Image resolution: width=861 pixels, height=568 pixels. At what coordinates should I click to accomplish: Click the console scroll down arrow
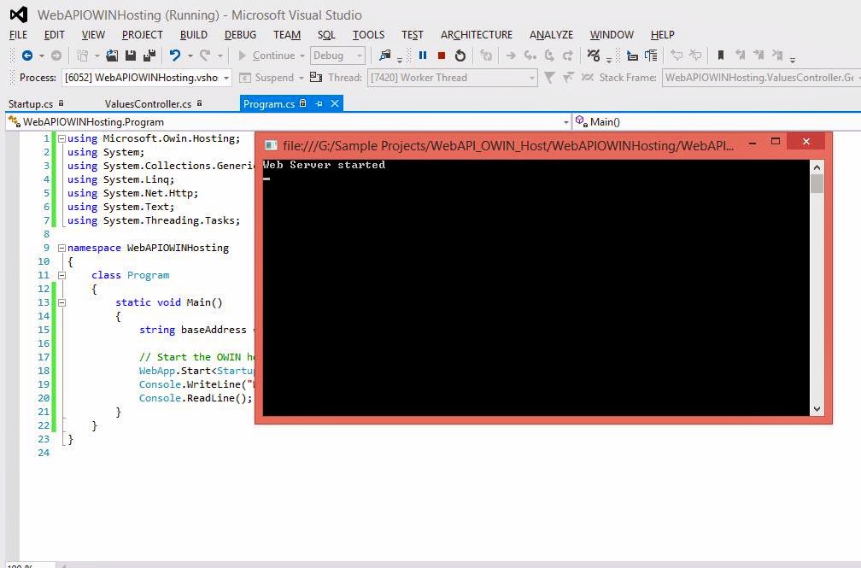point(817,408)
